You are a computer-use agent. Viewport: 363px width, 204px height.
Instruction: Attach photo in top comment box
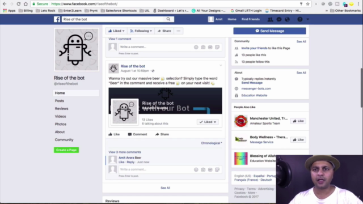coord(203,47)
